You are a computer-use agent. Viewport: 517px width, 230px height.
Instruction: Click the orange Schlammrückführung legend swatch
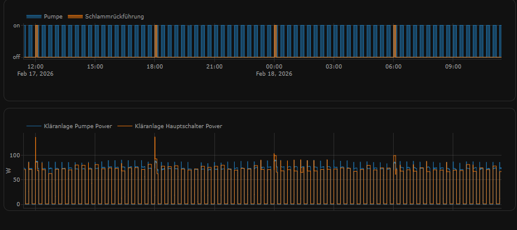pos(75,17)
